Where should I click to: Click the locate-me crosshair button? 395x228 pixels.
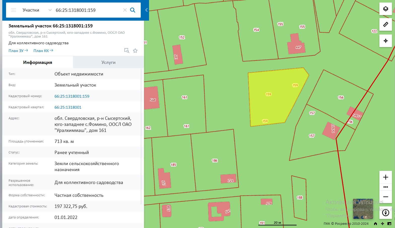tap(385, 41)
